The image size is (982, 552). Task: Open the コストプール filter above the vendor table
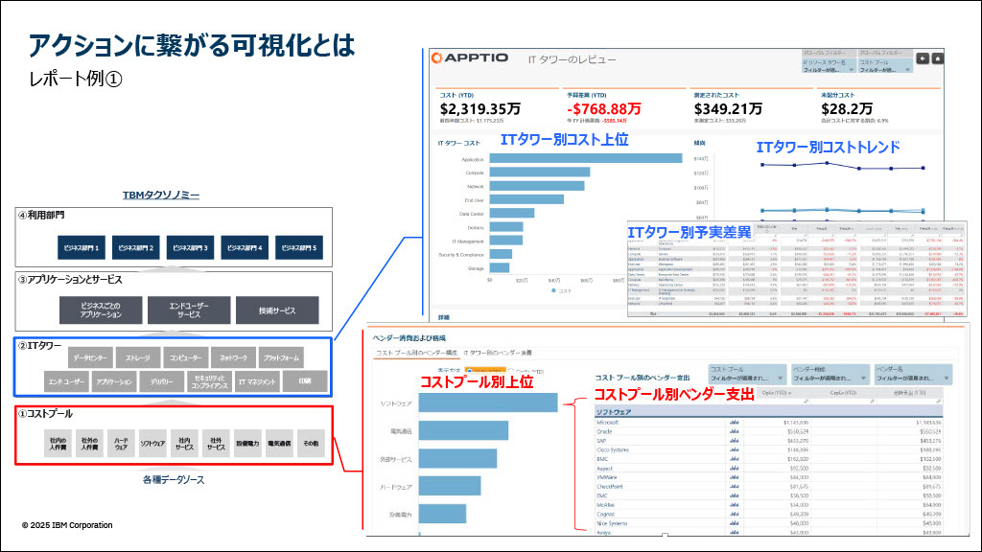tap(747, 375)
